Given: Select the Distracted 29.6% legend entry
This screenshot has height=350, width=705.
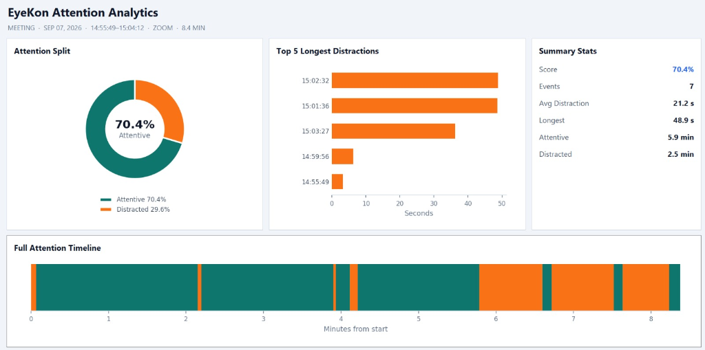Looking at the screenshot, I should click(x=135, y=209).
